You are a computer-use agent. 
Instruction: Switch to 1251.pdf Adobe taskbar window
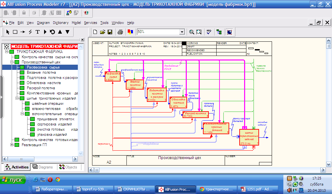coord(258,189)
